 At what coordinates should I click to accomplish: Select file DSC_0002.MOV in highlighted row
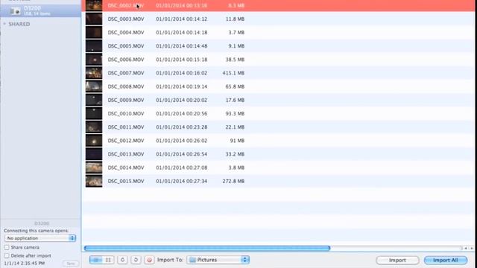126,5
